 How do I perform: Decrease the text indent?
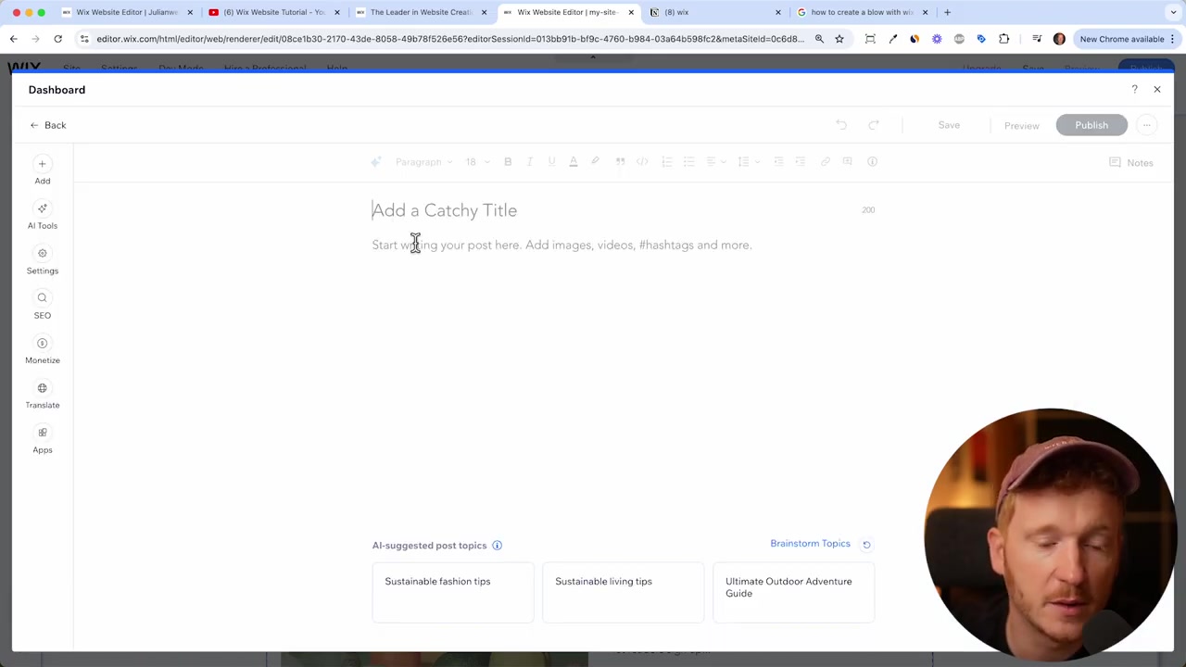[x=778, y=162]
